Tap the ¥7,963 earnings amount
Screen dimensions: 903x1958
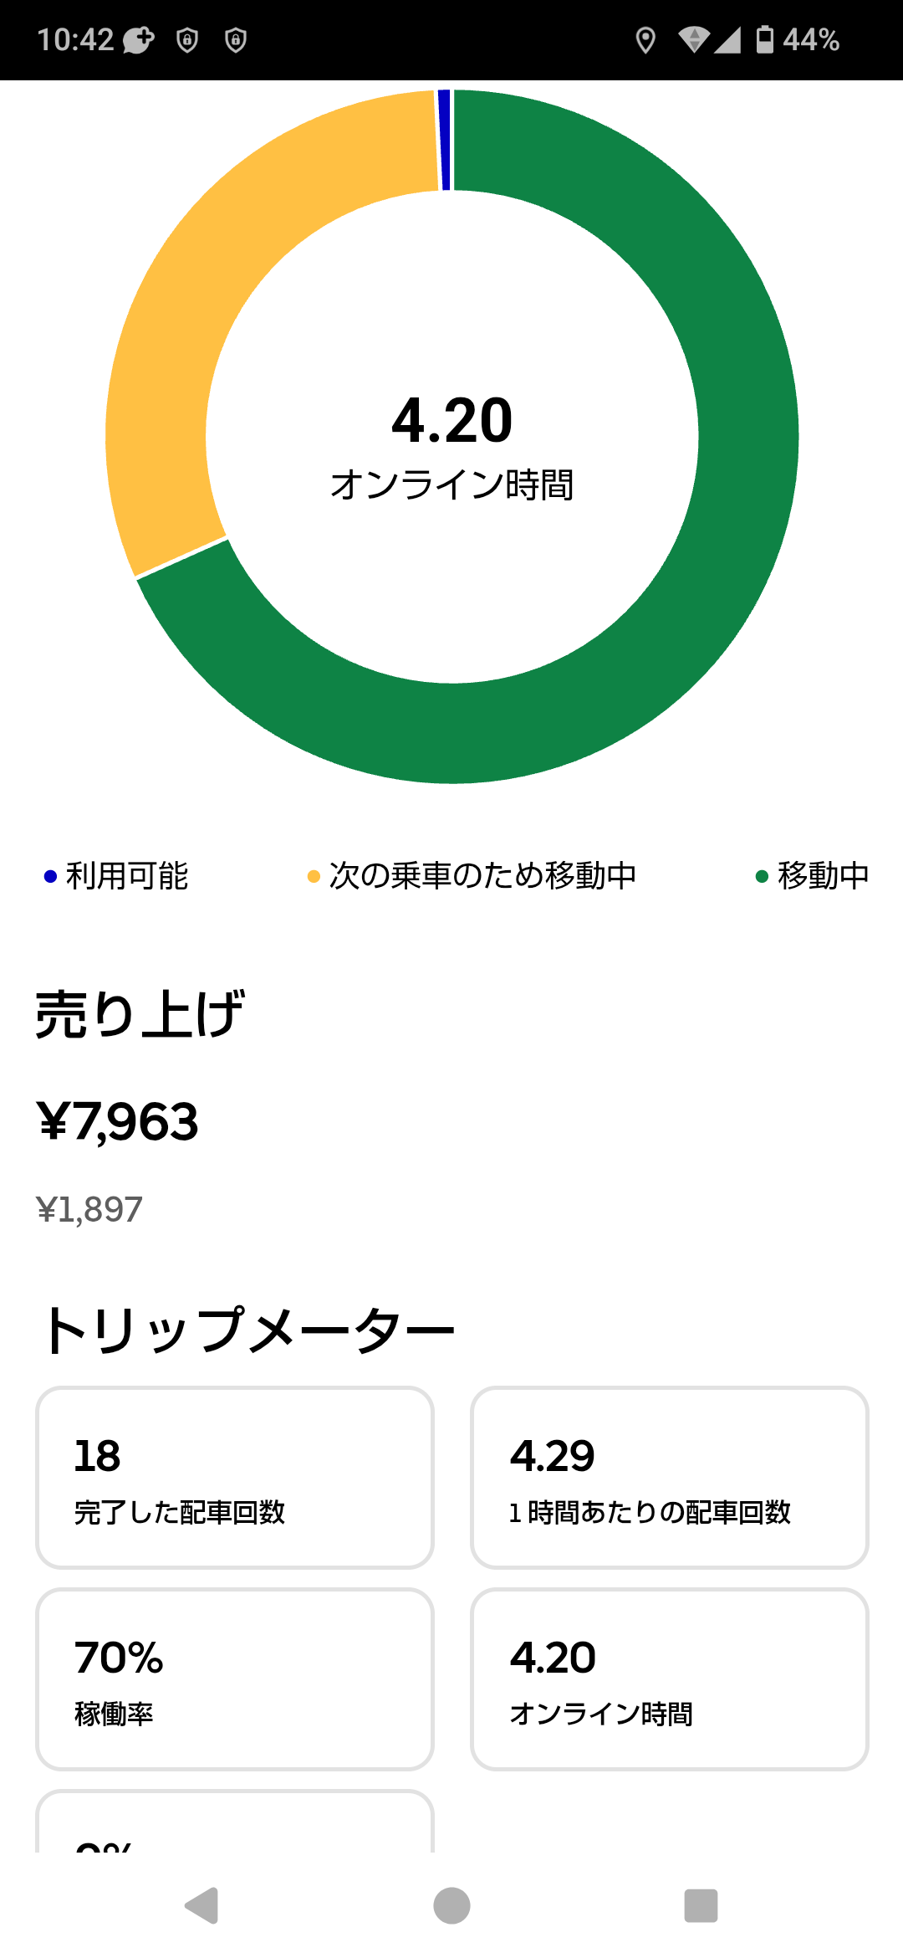click(118, 1121)
